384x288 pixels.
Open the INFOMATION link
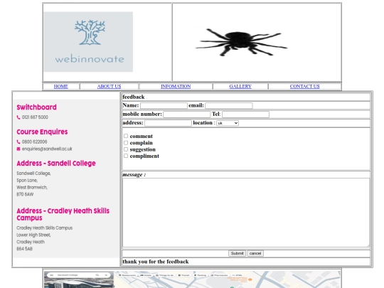pyautogui.click(x=176, y=87)
